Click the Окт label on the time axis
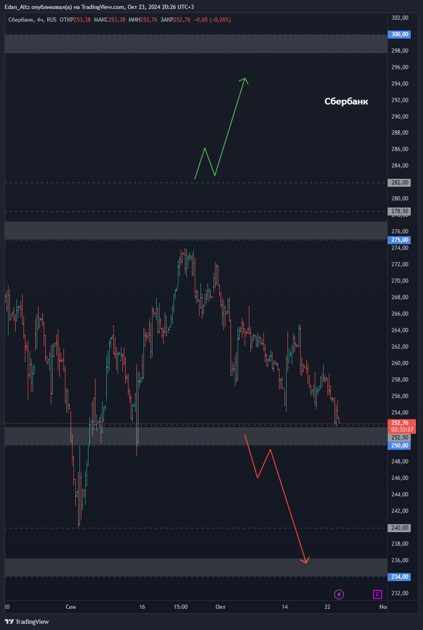This screenshot has width=423, height=630. coord(220,606)
